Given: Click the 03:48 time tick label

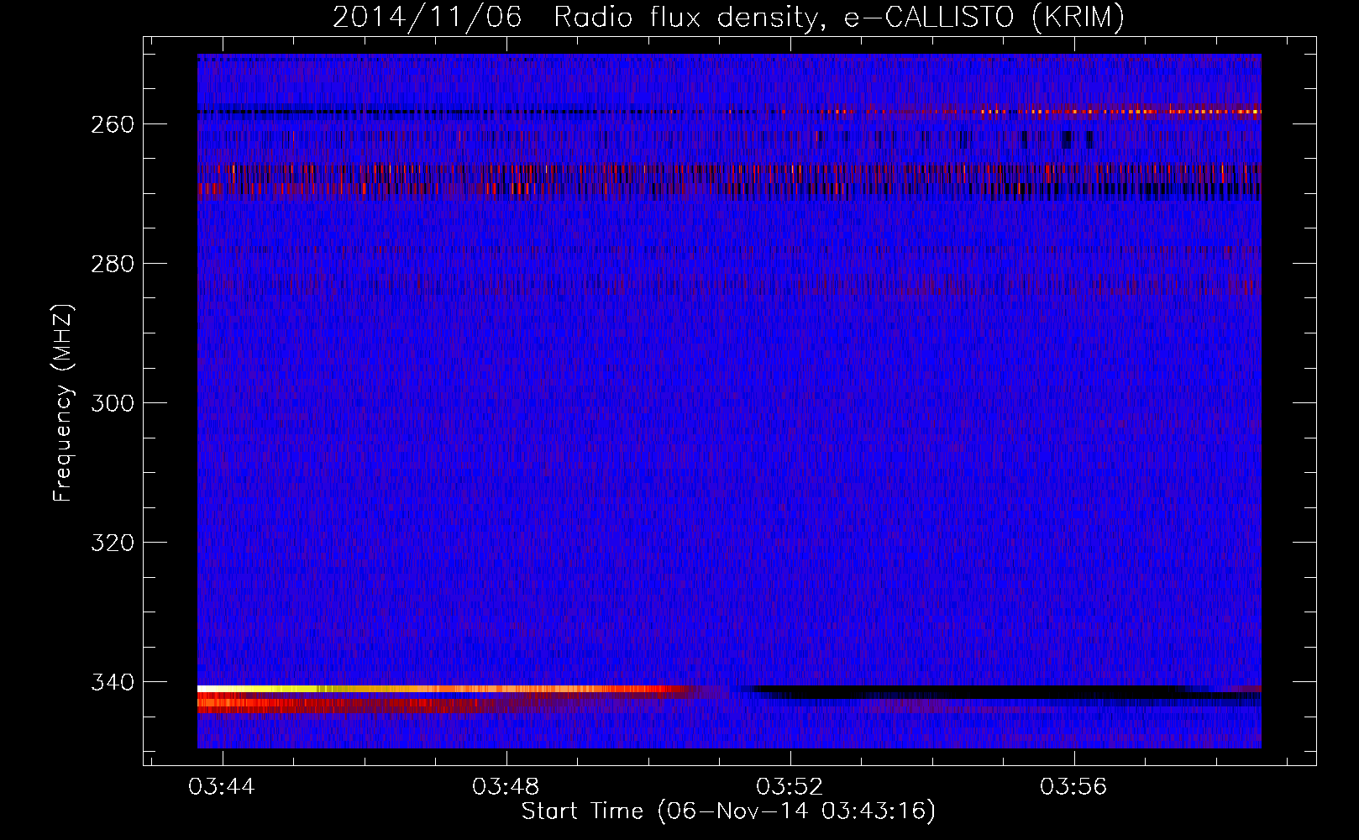Looking at the screenshot, I should coord(506,787).
